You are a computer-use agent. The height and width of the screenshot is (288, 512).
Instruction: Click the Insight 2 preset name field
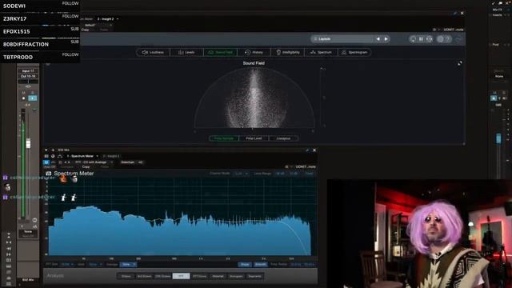[342, 39]
